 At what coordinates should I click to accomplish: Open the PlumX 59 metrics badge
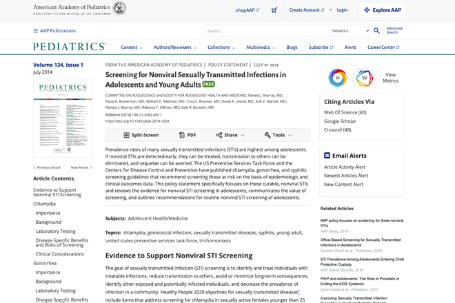coord(364,78)
